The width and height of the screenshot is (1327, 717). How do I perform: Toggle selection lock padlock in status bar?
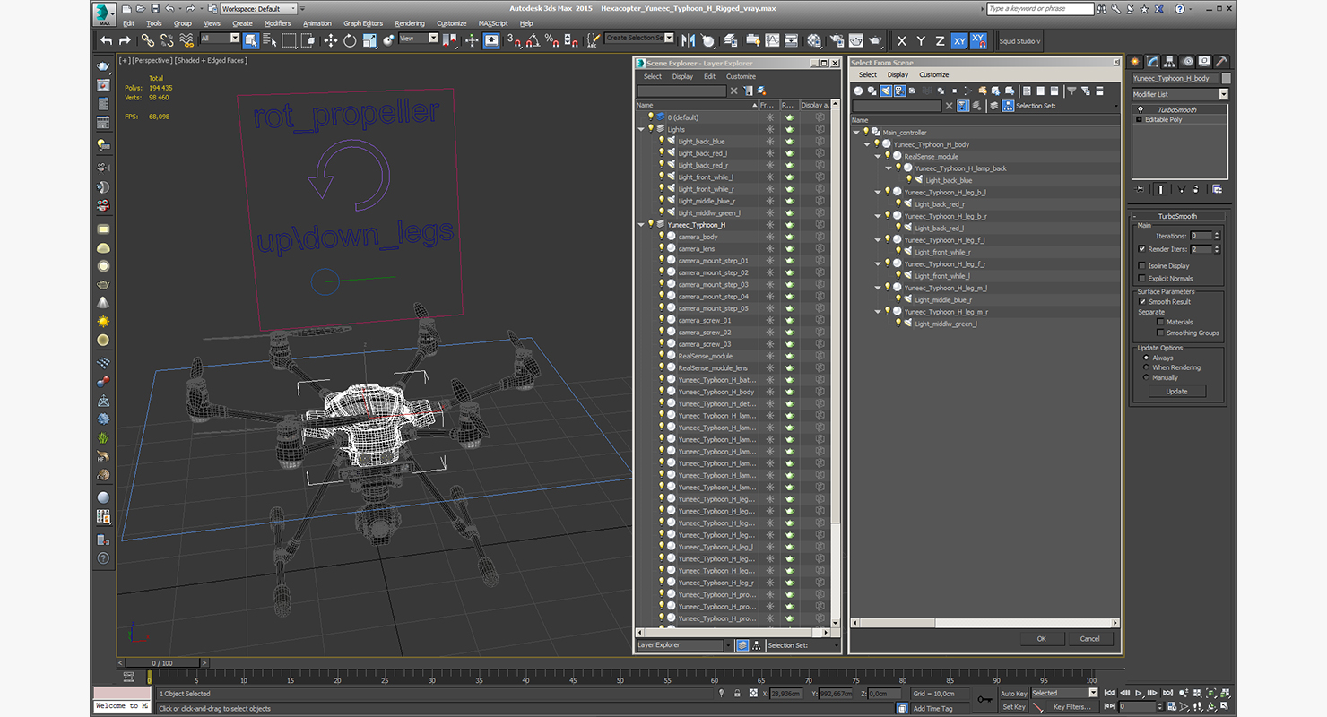point(737,693)
